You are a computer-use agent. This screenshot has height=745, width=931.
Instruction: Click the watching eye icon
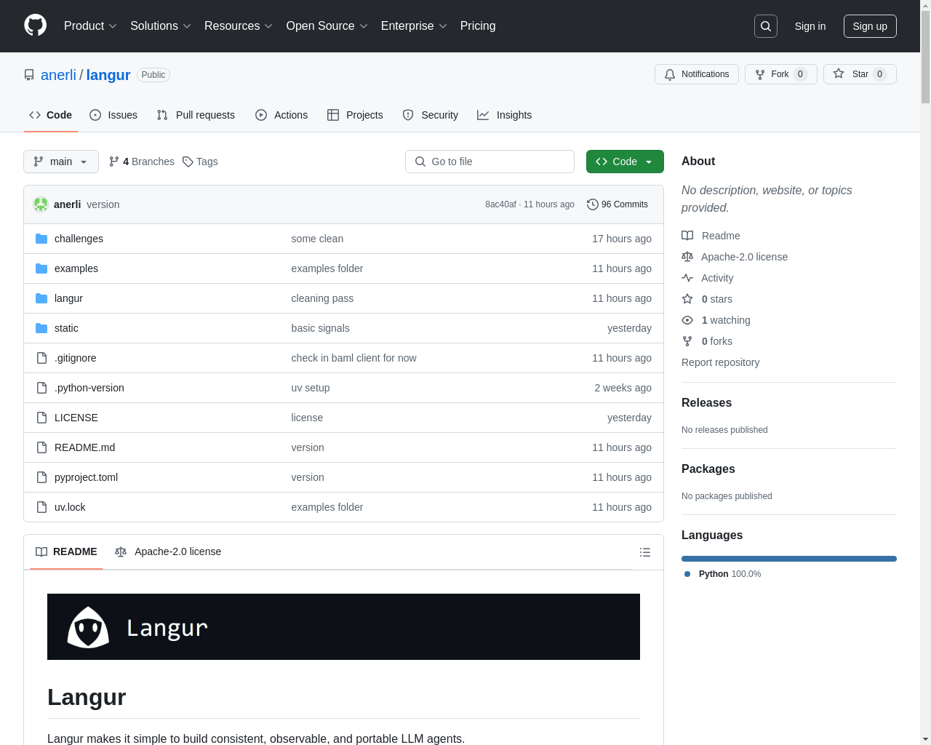click(687, 320)
